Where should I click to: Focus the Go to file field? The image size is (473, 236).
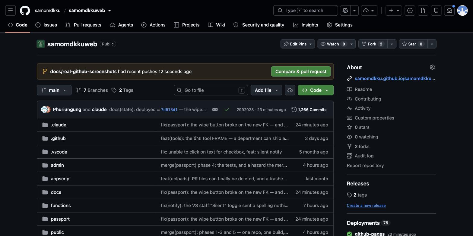(211, 90)
